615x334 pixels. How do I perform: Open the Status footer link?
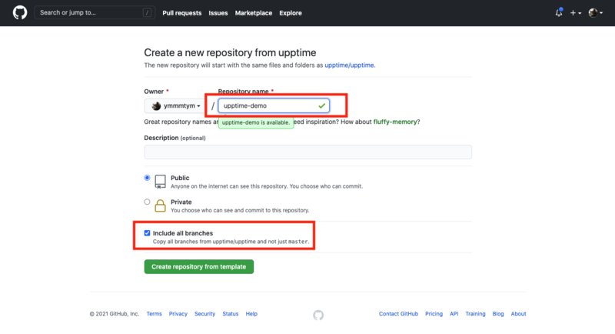pos(230,314)
